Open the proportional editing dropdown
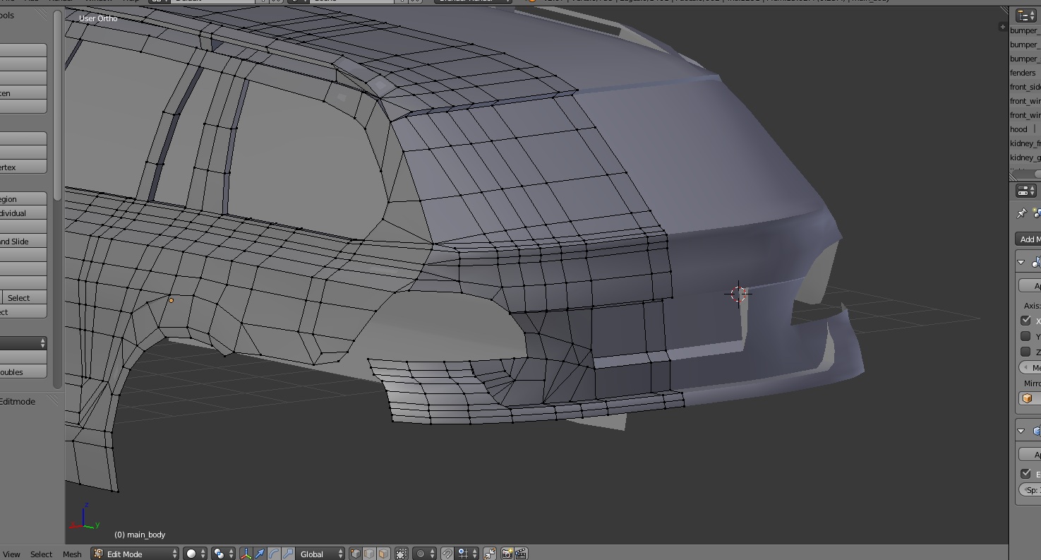Screen dimensions: 1041x560 pyautogui.click(x=425, y=554)
